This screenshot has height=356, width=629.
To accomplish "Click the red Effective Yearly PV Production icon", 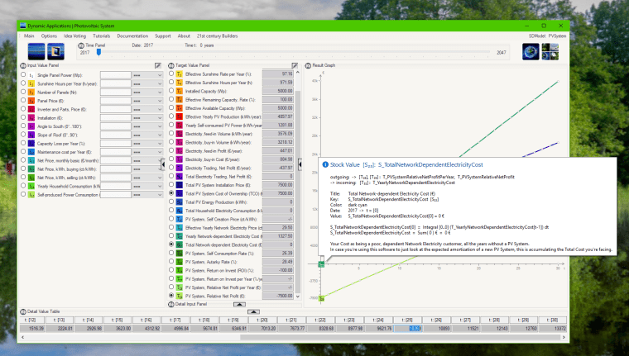I will pyautogui.click(x=179, y=117).
